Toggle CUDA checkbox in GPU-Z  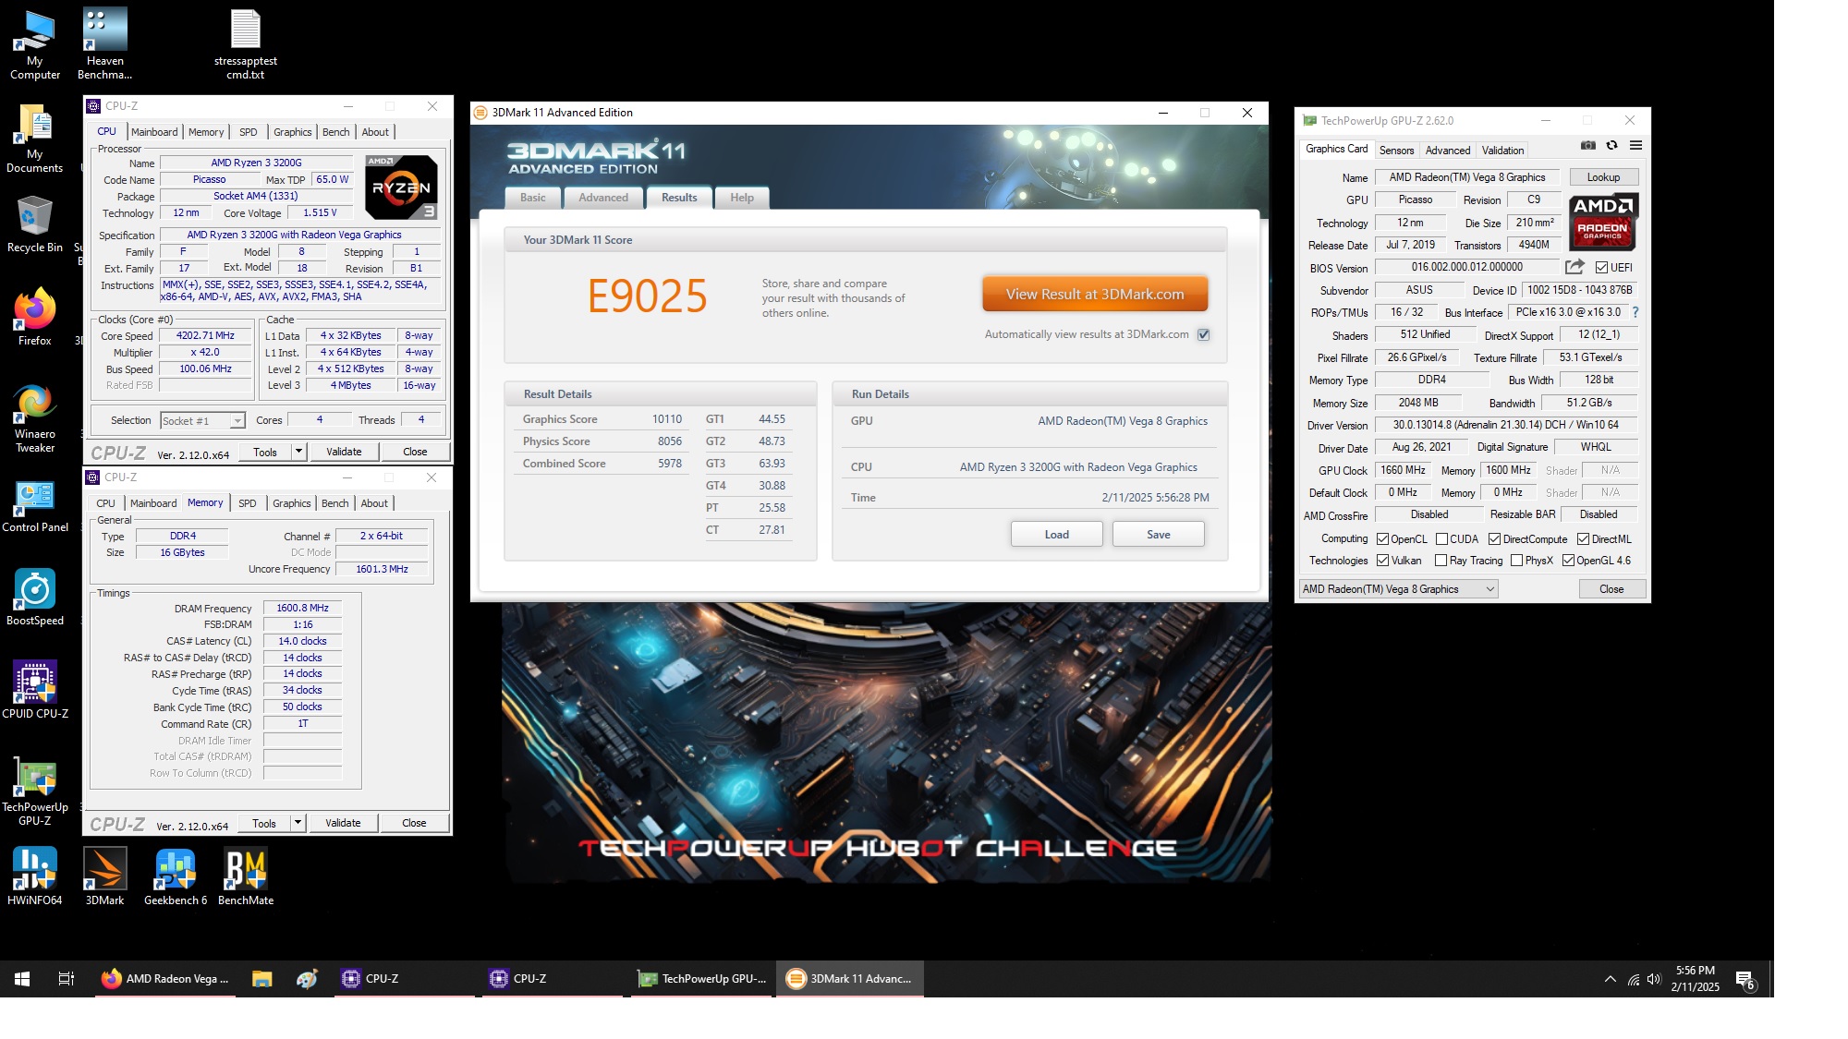coord(1441,539)
